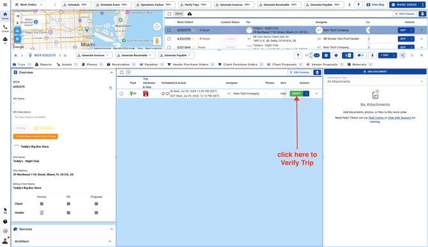428x247 pixels.
Task: Toggle the Vendor Proposal square
Action: 96,212
